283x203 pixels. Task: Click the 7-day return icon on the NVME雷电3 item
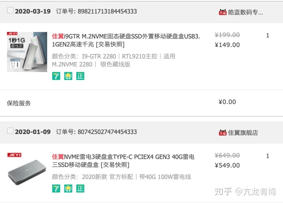(56, 188)
